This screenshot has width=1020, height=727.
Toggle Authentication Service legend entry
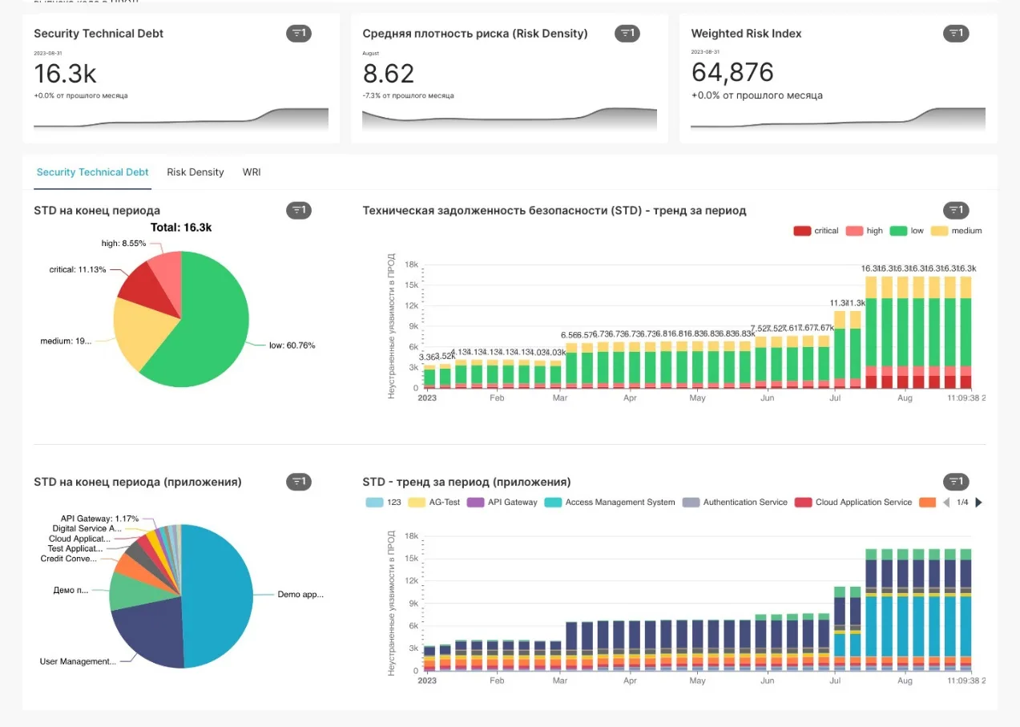point(735,503)
